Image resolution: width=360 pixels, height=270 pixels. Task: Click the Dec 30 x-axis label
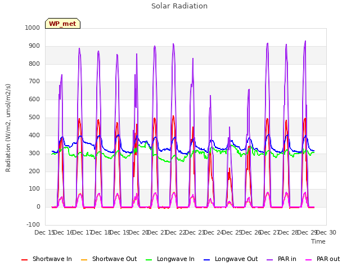[326, 232]
